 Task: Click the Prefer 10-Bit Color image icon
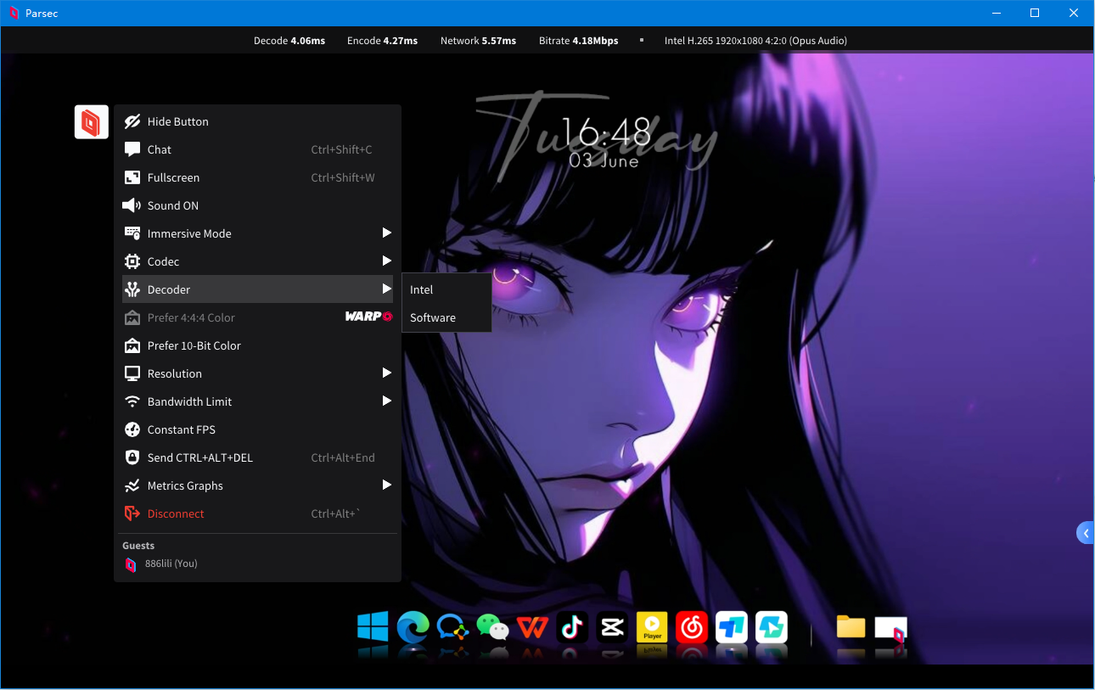click(132, 345)
